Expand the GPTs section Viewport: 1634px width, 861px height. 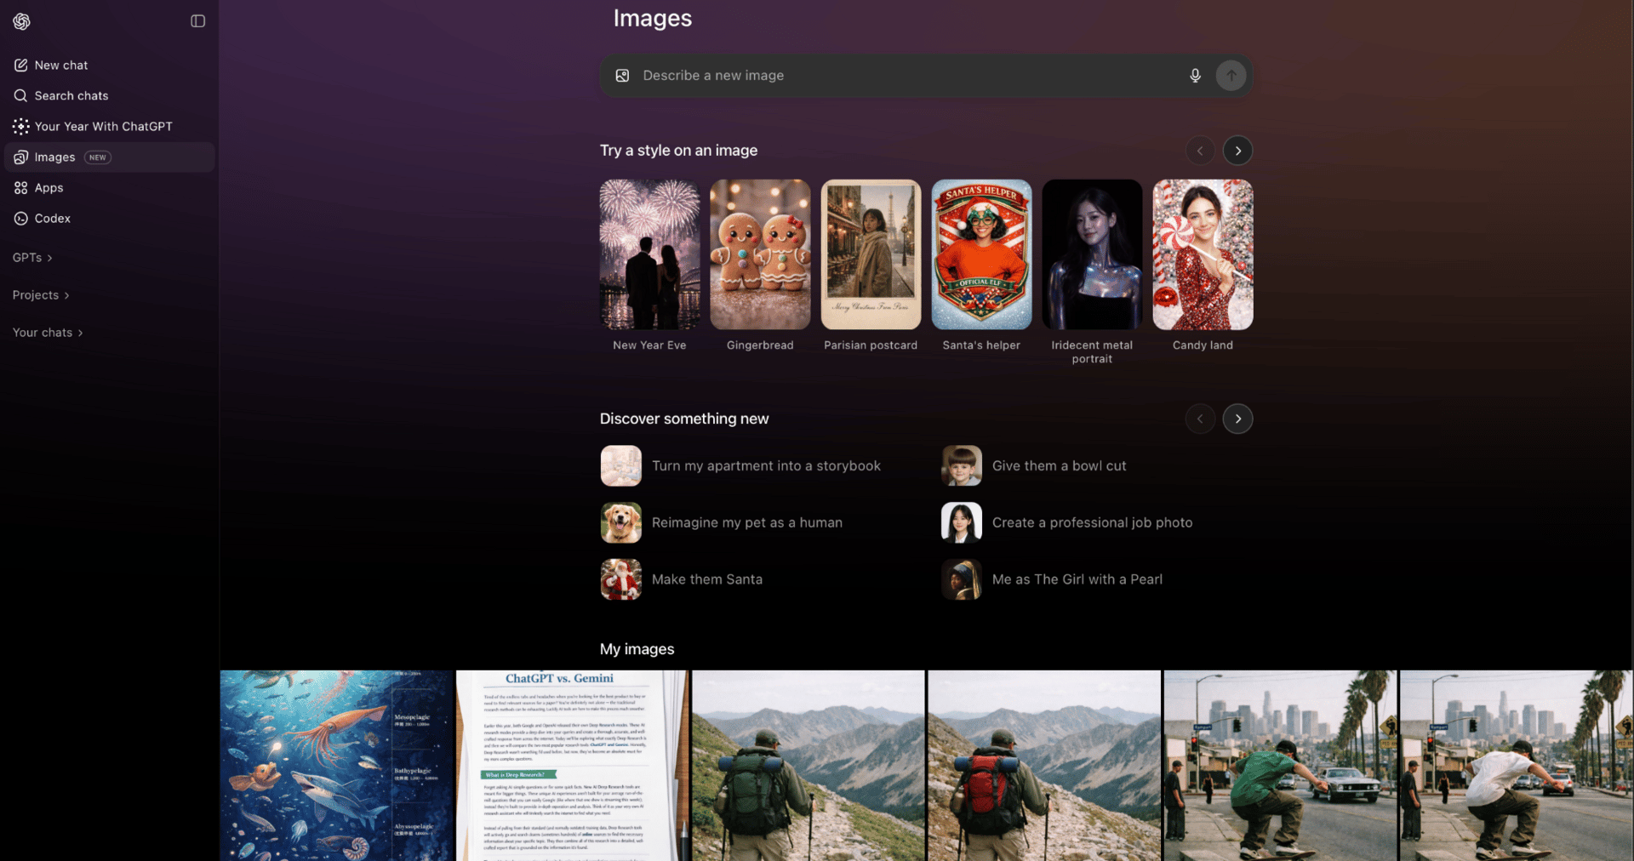pyautogui.click(x=33, y=258)
